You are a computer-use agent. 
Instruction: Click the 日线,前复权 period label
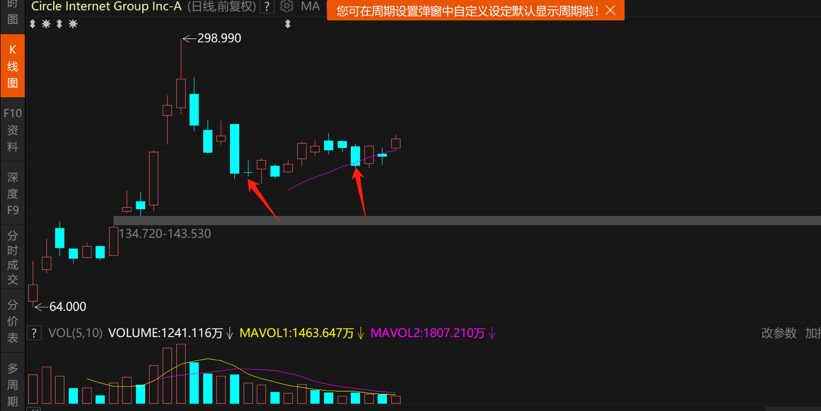click(x=222, y=7)
